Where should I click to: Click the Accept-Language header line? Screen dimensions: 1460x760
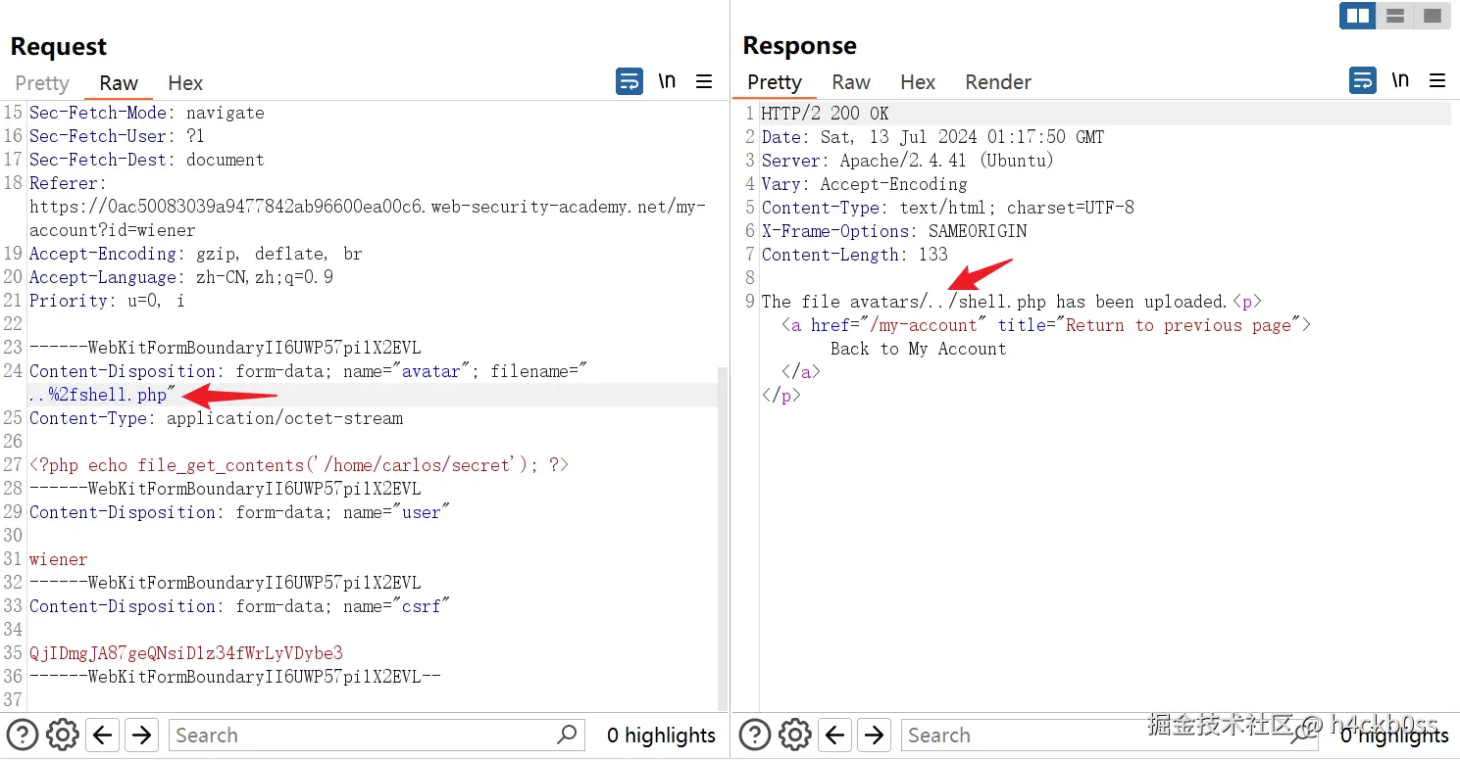(x=181, y=277)
